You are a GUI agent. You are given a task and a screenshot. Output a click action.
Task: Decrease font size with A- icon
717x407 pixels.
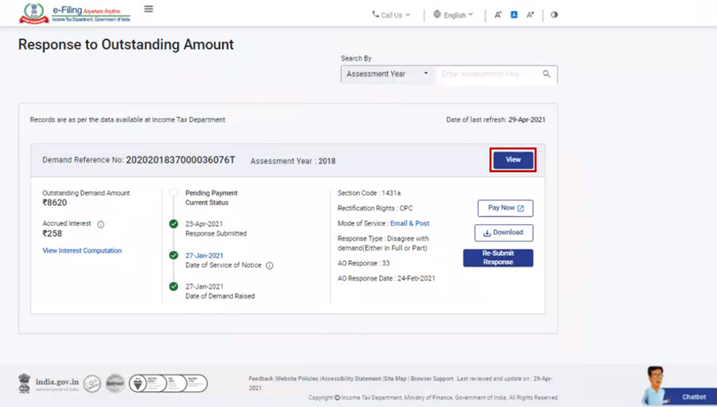coord(498,14)
